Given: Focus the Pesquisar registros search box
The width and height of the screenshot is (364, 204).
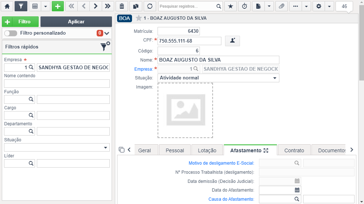Looking at the screenshot, I should click(187, 6).
